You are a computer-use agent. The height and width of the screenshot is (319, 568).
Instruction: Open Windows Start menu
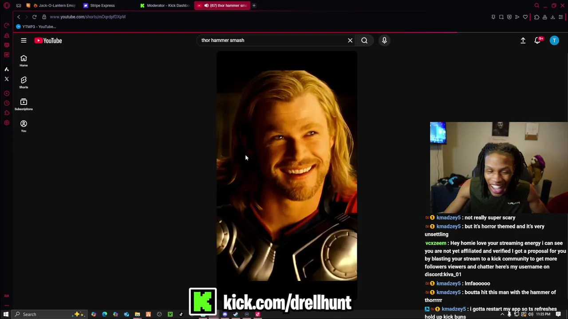(x=6, y=314)
